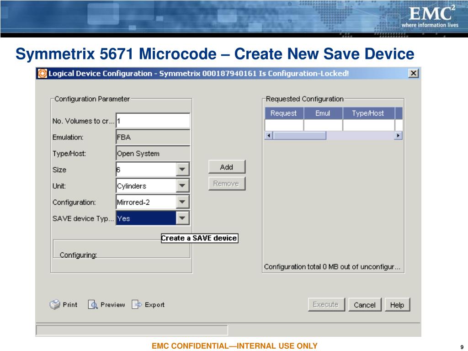Click the bottom status bar field

point(132,330)
